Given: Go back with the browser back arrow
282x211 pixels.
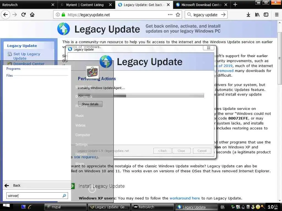Looking at the screenshot, I should click(x=6, y=15).
